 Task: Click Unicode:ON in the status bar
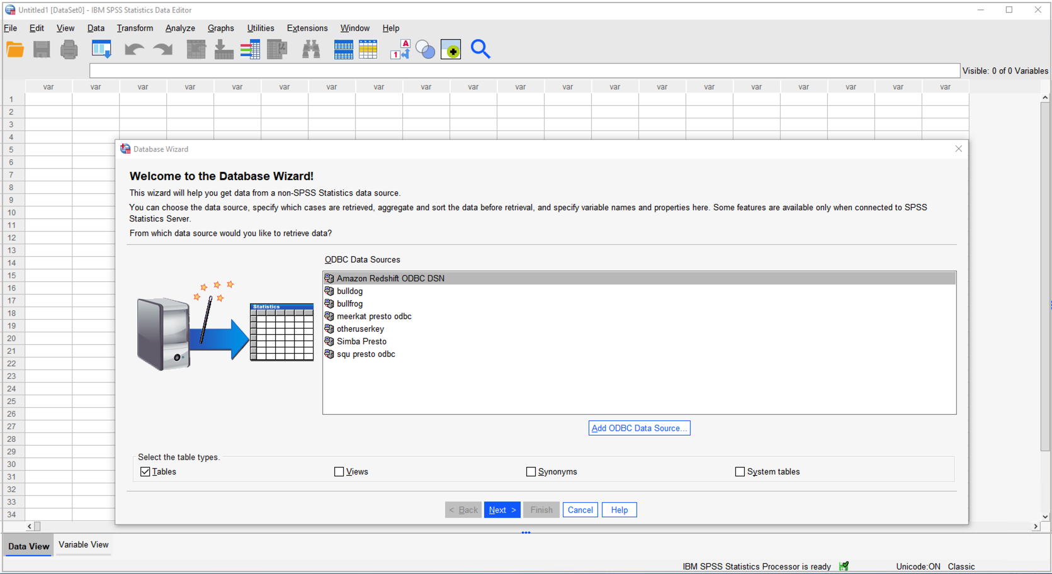(918, 566)
